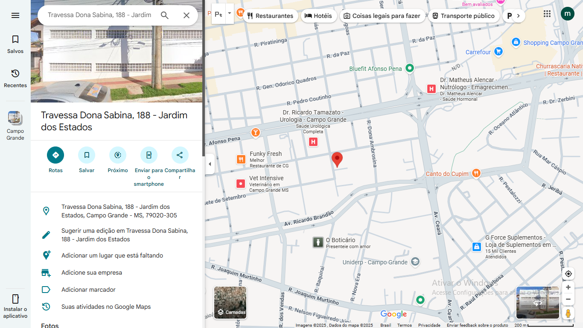Click the Canto do Cupim marker
Viewport: 583px width, 328px height.
pos(476,173)
